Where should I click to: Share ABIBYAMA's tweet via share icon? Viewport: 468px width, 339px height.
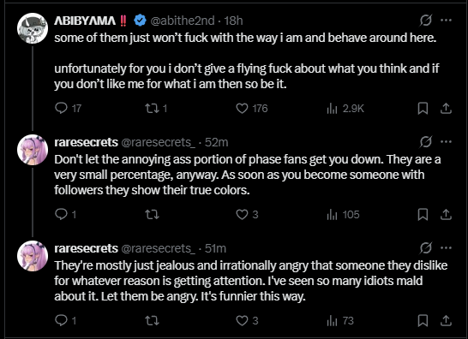tap(446, 108)
